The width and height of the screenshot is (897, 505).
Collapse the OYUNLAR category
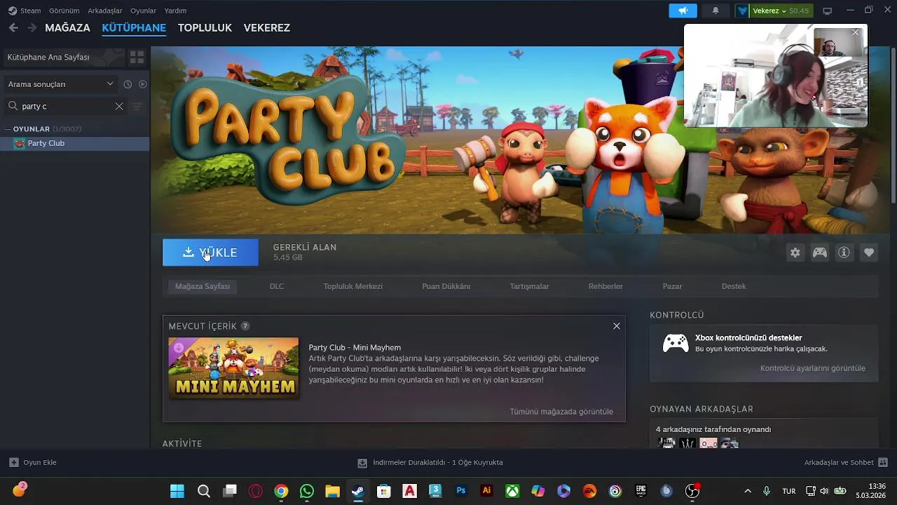pyautogui.click(x=7, y=129)
